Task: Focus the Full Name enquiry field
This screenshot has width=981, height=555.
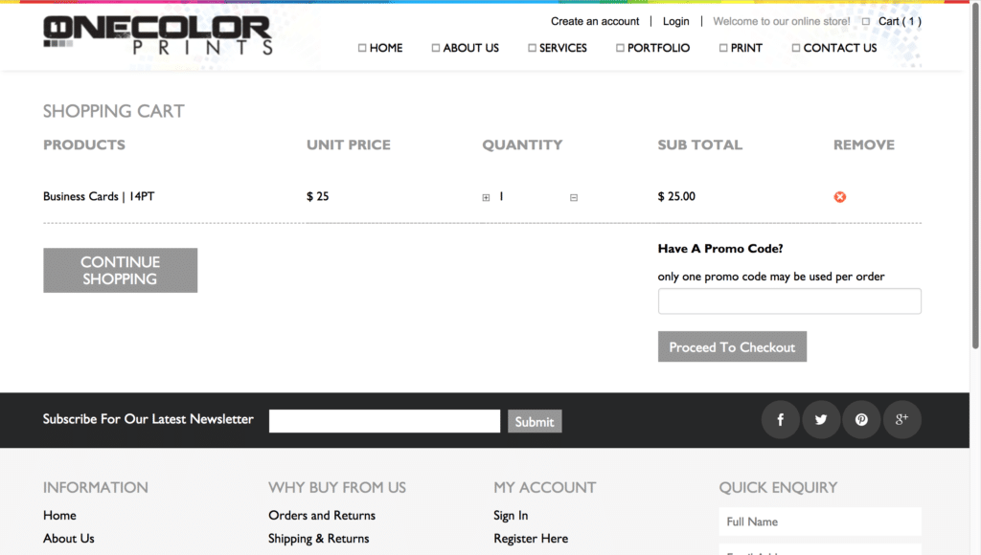Action: pos(820,522)
